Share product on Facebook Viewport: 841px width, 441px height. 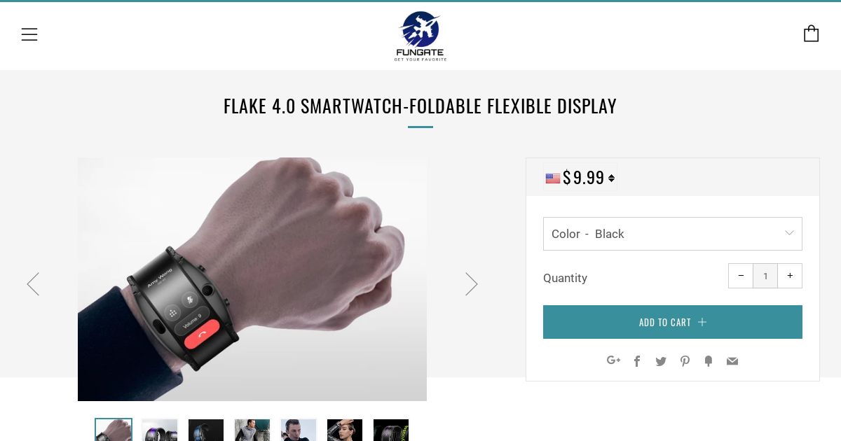(x=637, y=361)
